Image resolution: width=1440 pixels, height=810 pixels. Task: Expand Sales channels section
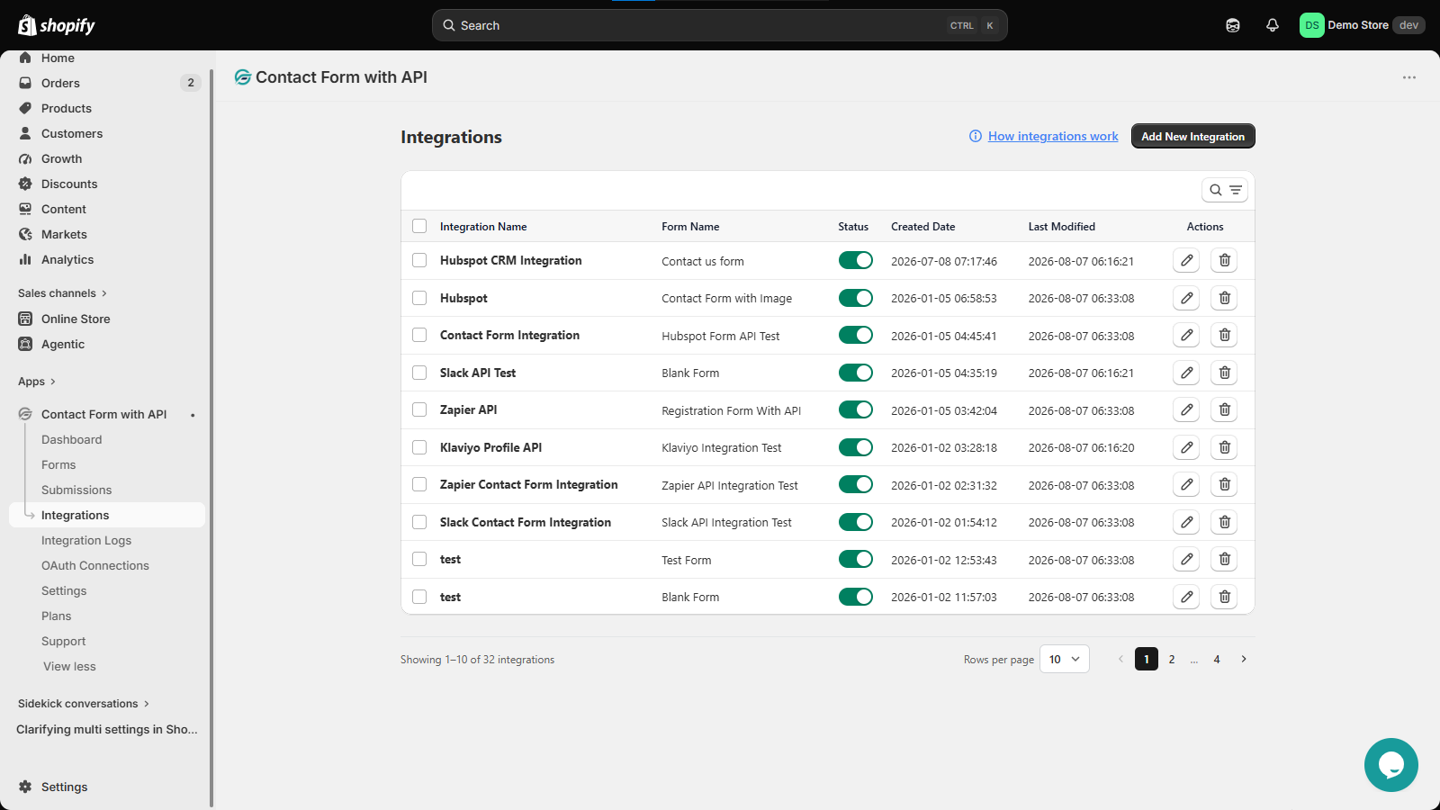[x=62, y=293]
